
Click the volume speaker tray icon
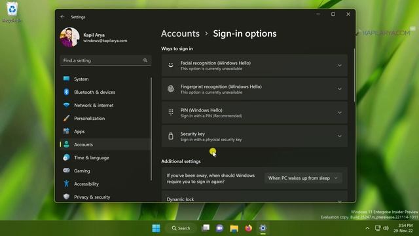386,228
